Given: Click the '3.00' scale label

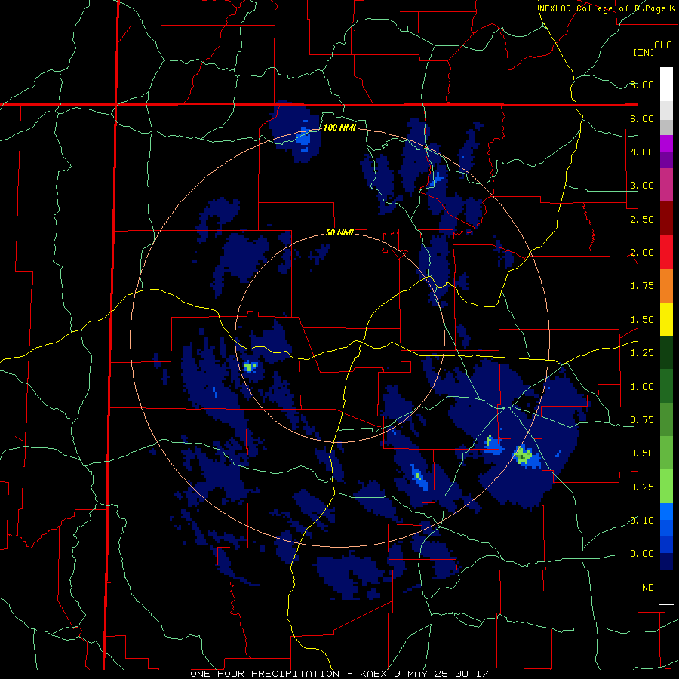Looking at the screenshot, I should [x=642, y=186].
